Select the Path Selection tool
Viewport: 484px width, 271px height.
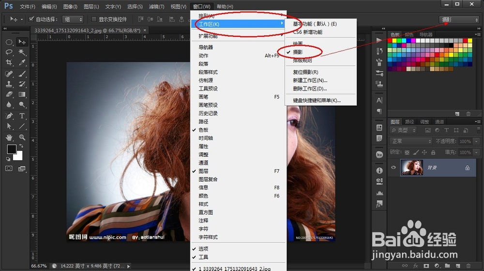pyautogui.click(x=9, y=126)
